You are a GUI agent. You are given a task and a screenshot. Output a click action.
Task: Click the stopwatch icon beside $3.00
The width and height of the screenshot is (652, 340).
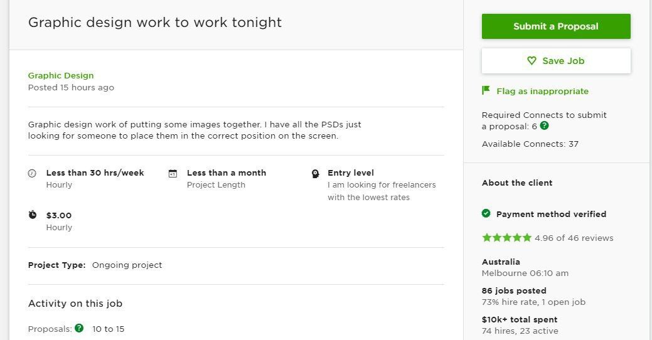tap(33, 215)
